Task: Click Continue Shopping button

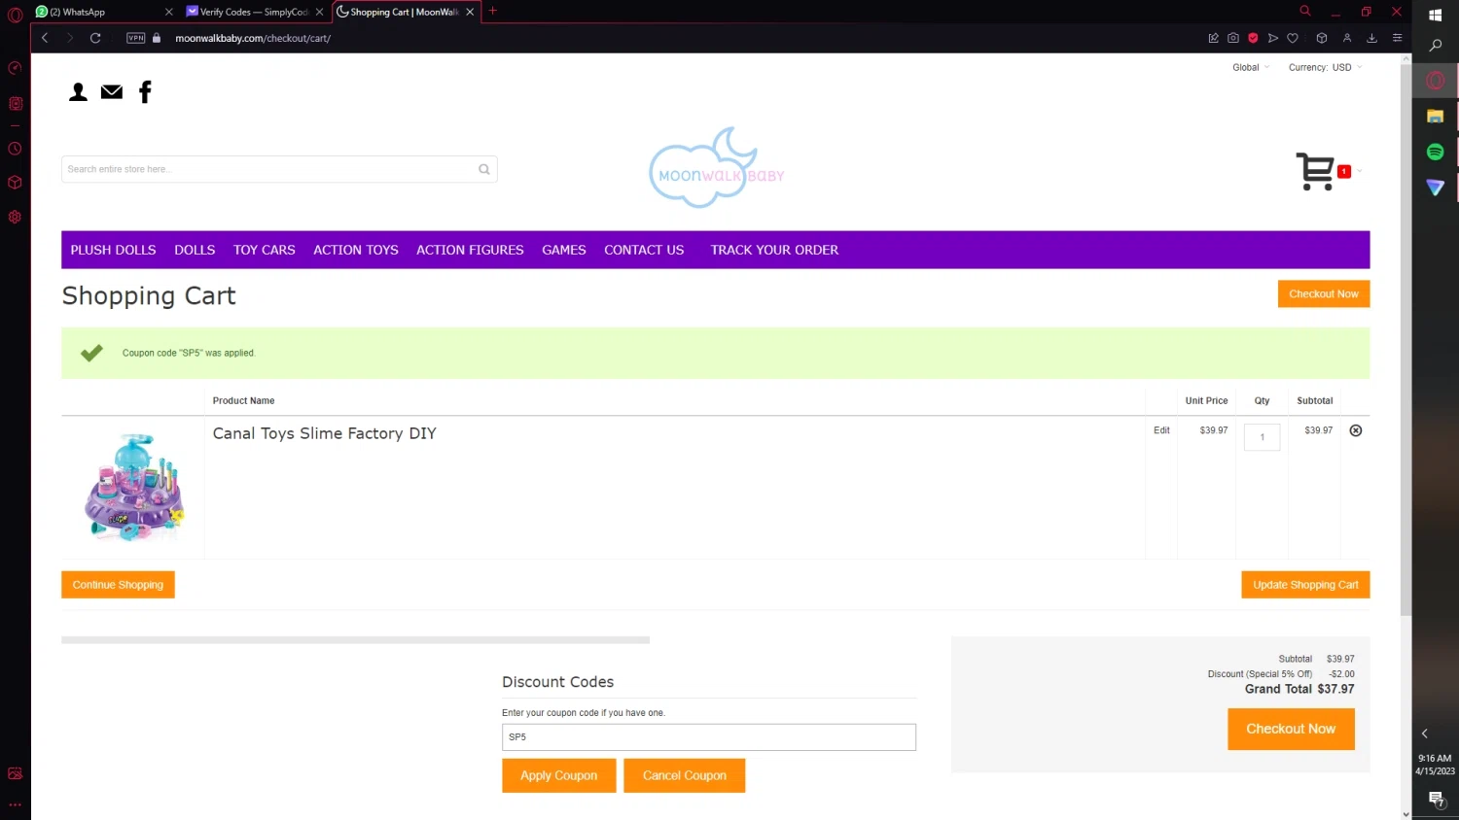Action: [118, 585]
